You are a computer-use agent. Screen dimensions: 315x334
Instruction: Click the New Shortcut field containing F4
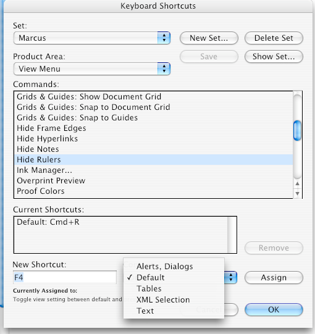tap(65, 277)
